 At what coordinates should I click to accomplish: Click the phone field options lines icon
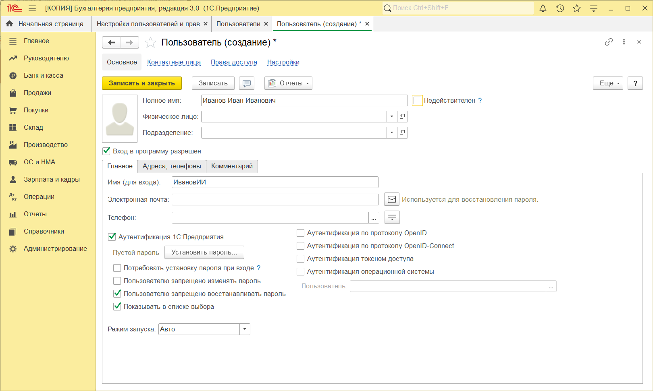pyautogui.click(x=392, y=217)
